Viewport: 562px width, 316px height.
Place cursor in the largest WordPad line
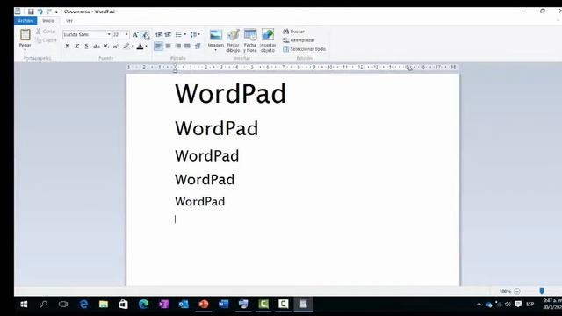230,94
